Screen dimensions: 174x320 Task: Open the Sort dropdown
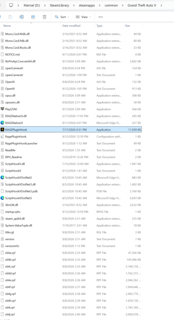pos(62,17)
